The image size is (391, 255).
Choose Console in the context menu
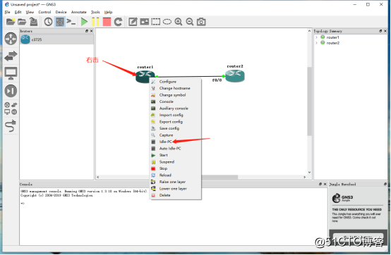coord(175,101)
